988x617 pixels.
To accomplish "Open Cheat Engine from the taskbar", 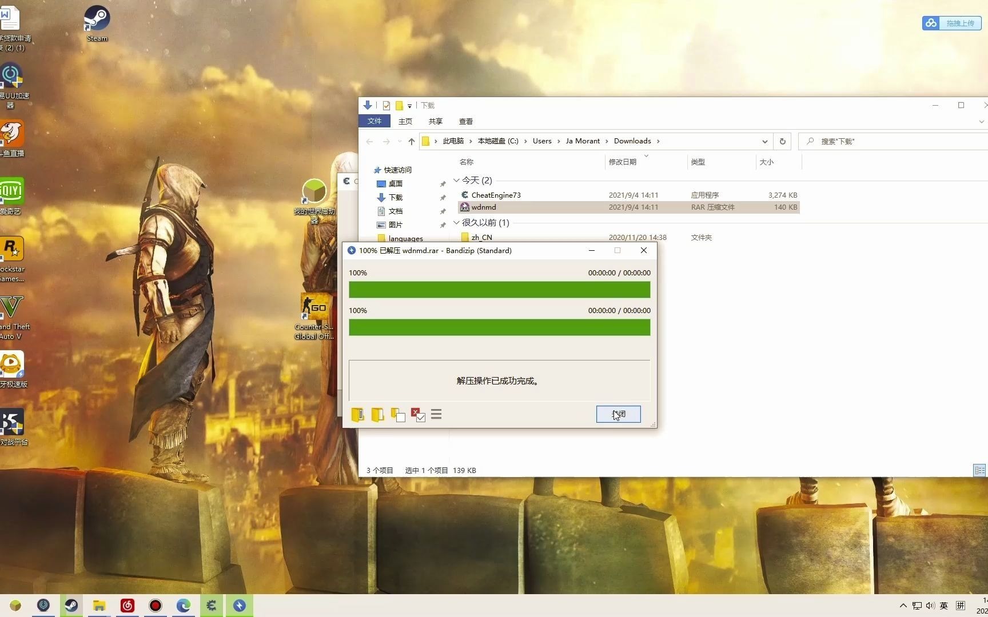I will tap(212, 606).
